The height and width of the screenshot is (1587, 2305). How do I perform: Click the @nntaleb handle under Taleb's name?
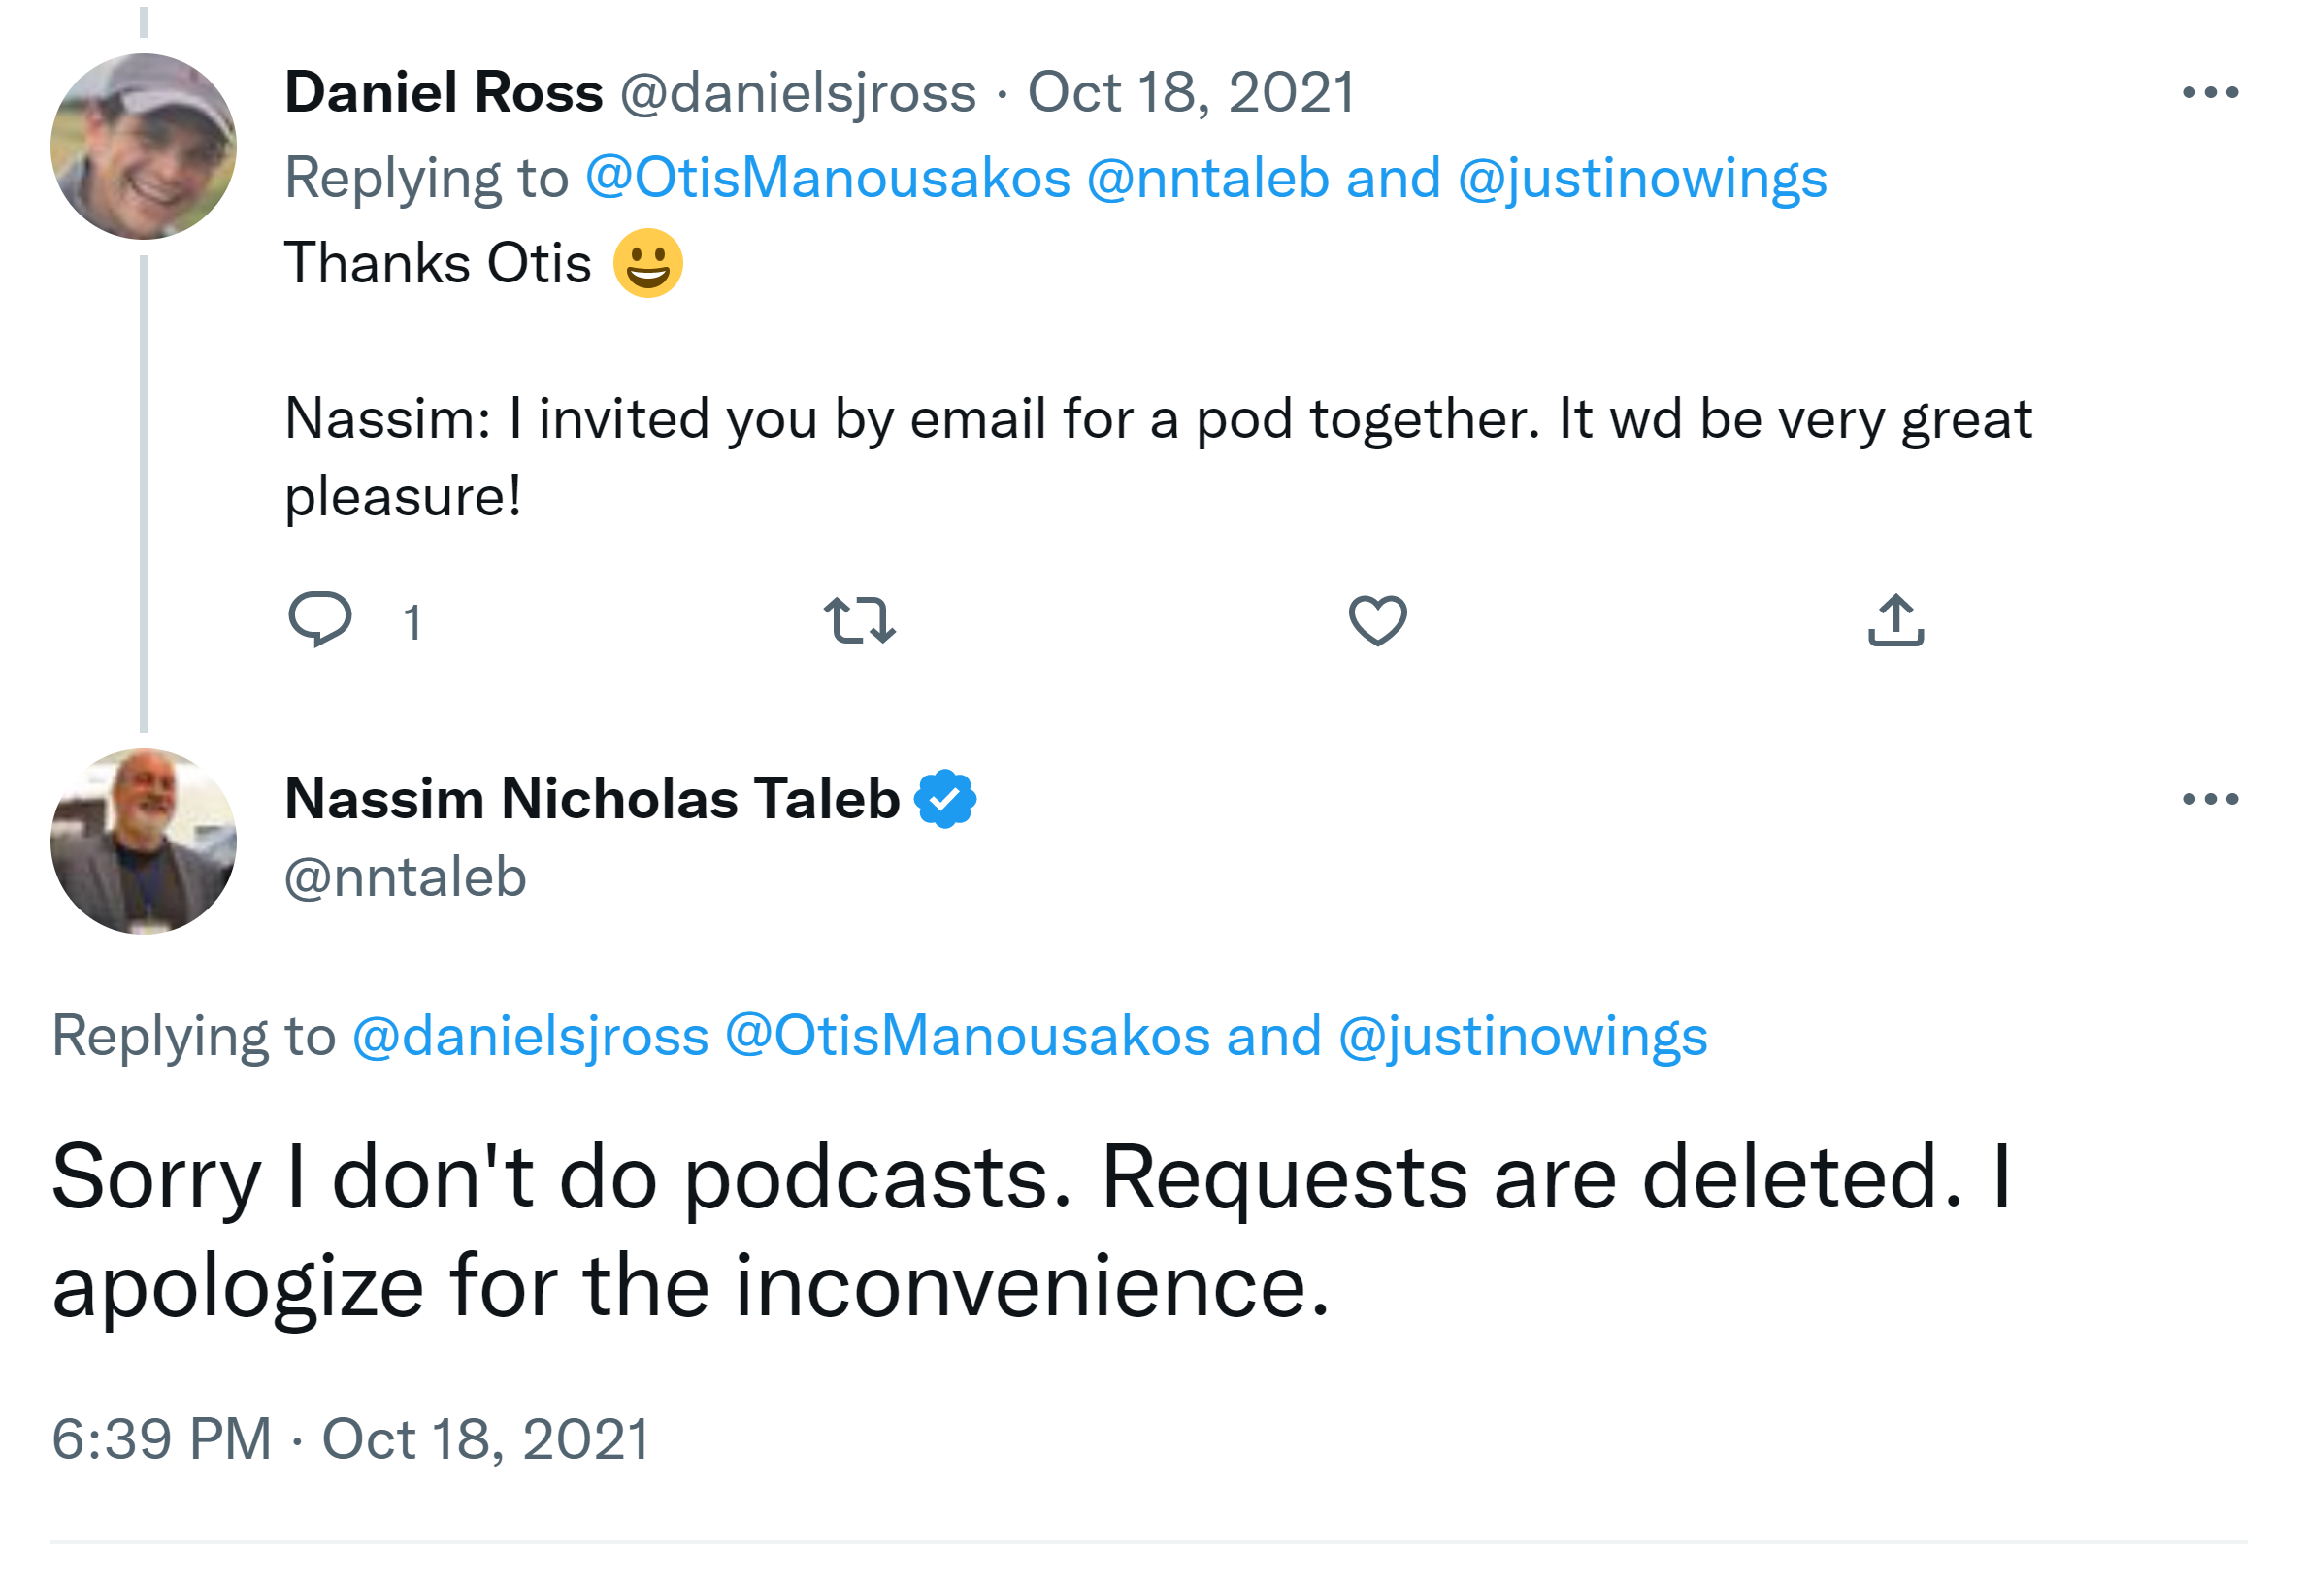point(406,878)
